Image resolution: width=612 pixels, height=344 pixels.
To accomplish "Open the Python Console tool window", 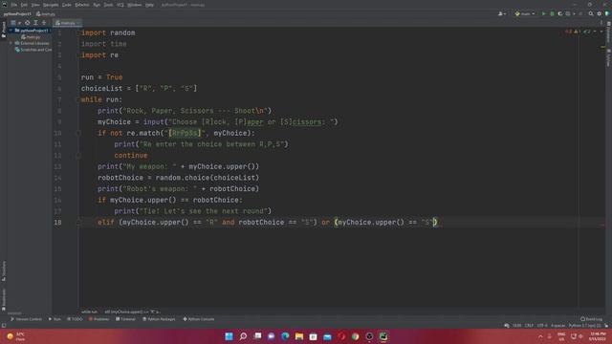I will [x=199, y=319].
